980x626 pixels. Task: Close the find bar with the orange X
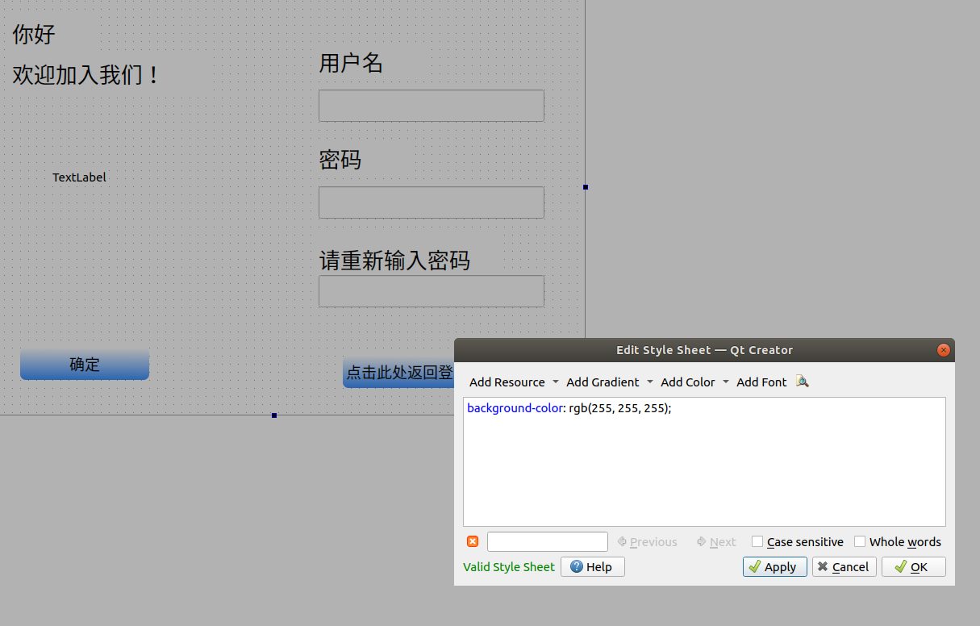pyautogui.click(x=473, y=541)
